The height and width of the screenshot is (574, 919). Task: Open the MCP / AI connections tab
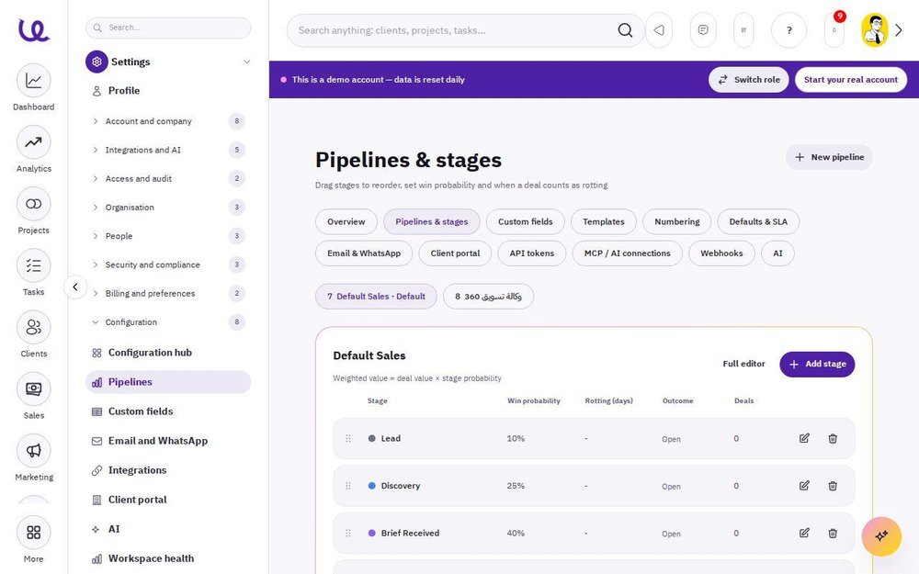(x=627, y=253)
